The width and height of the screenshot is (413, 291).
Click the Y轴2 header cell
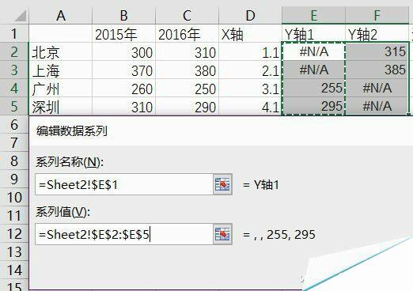click(377, 34)
